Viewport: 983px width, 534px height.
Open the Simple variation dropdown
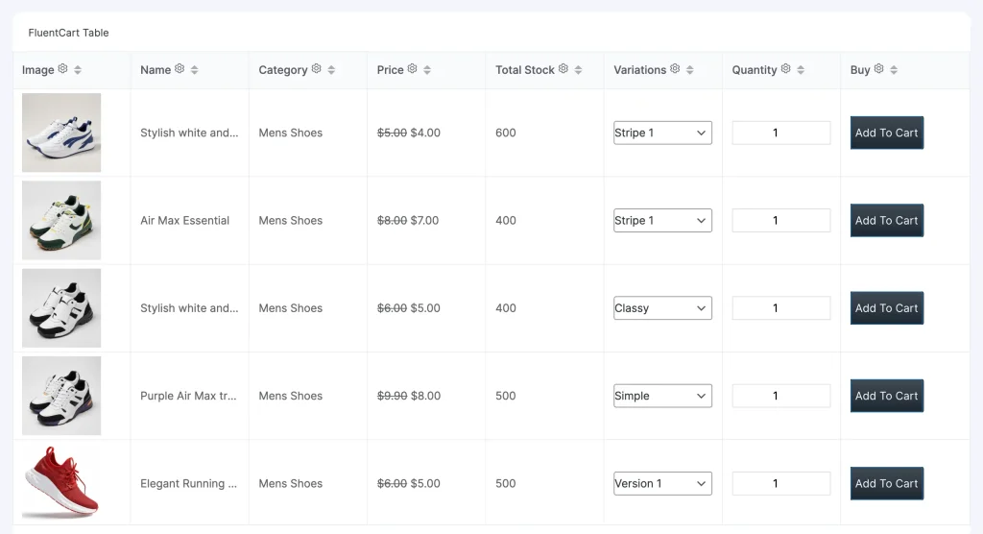pyautogui.click(x=662, y=396)
